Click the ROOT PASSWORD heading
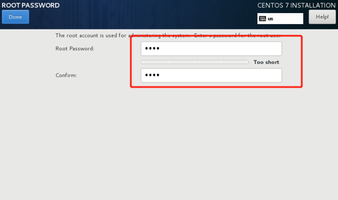Image resolution: width=338 pixels, height=200 pixels. (x=31, y=5)
